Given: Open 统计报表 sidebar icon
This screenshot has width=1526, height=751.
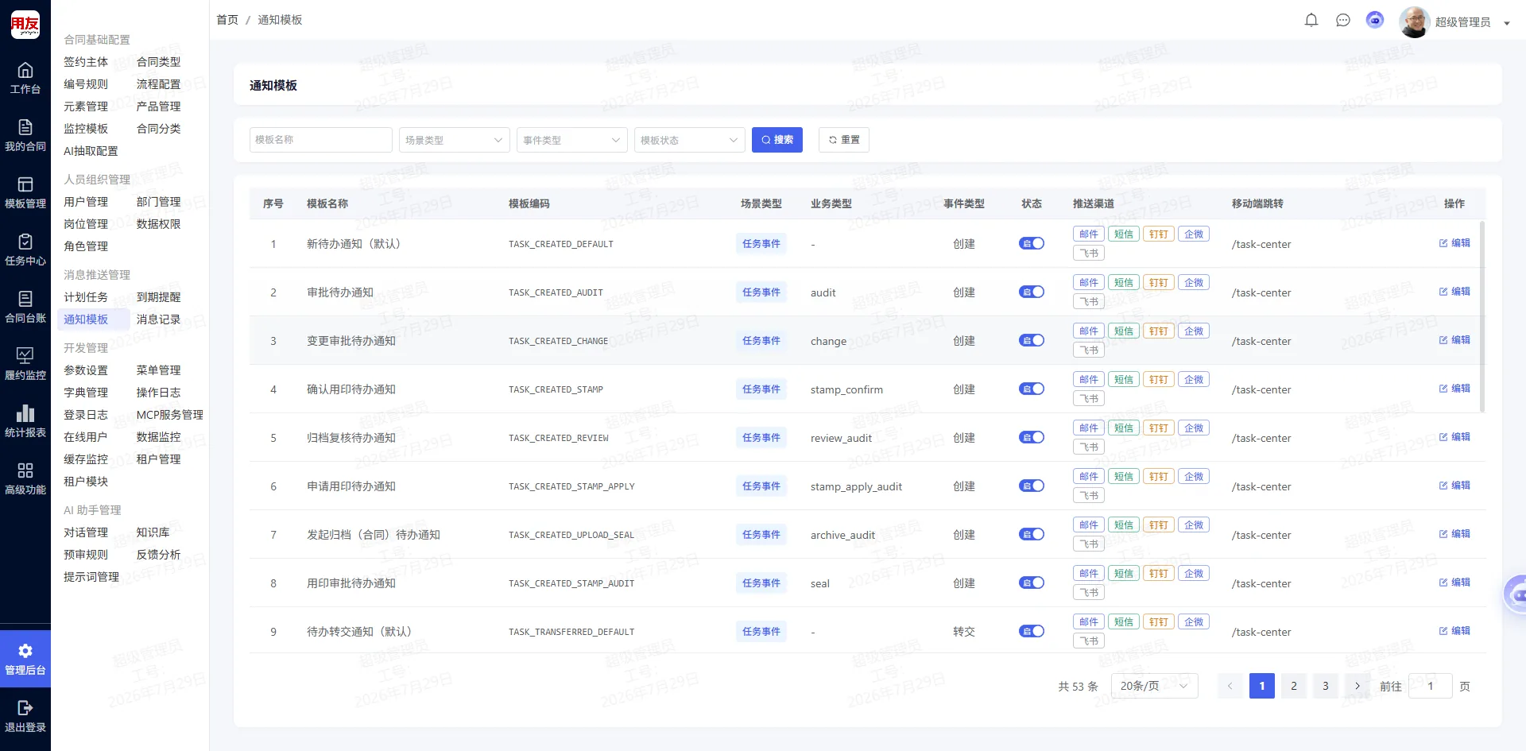Looking at the screenshot, I should coord(25,421).
